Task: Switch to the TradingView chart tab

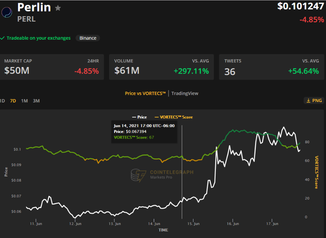Action: pos(185,94)
